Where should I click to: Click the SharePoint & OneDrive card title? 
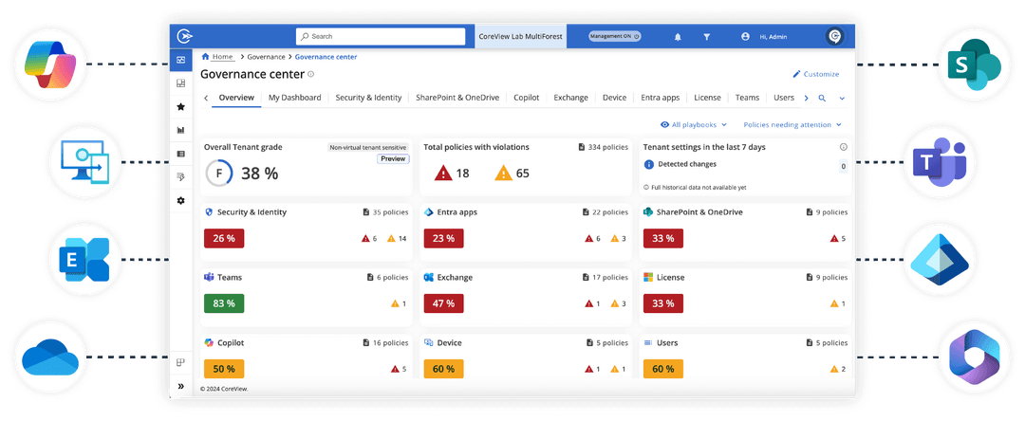[699, 212]
